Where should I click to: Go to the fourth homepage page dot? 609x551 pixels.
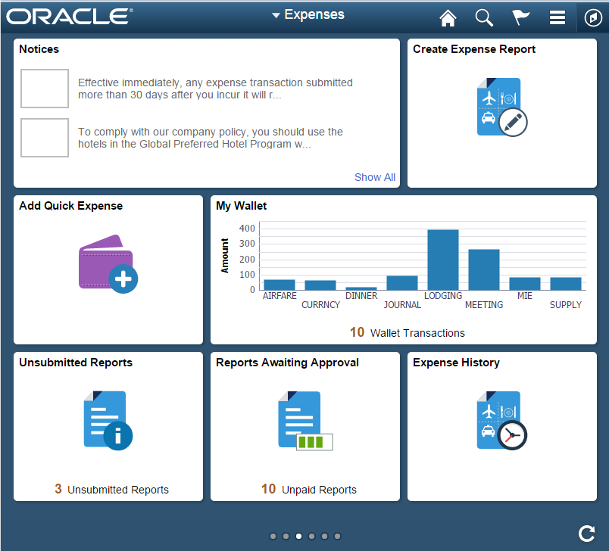[311, 537]
